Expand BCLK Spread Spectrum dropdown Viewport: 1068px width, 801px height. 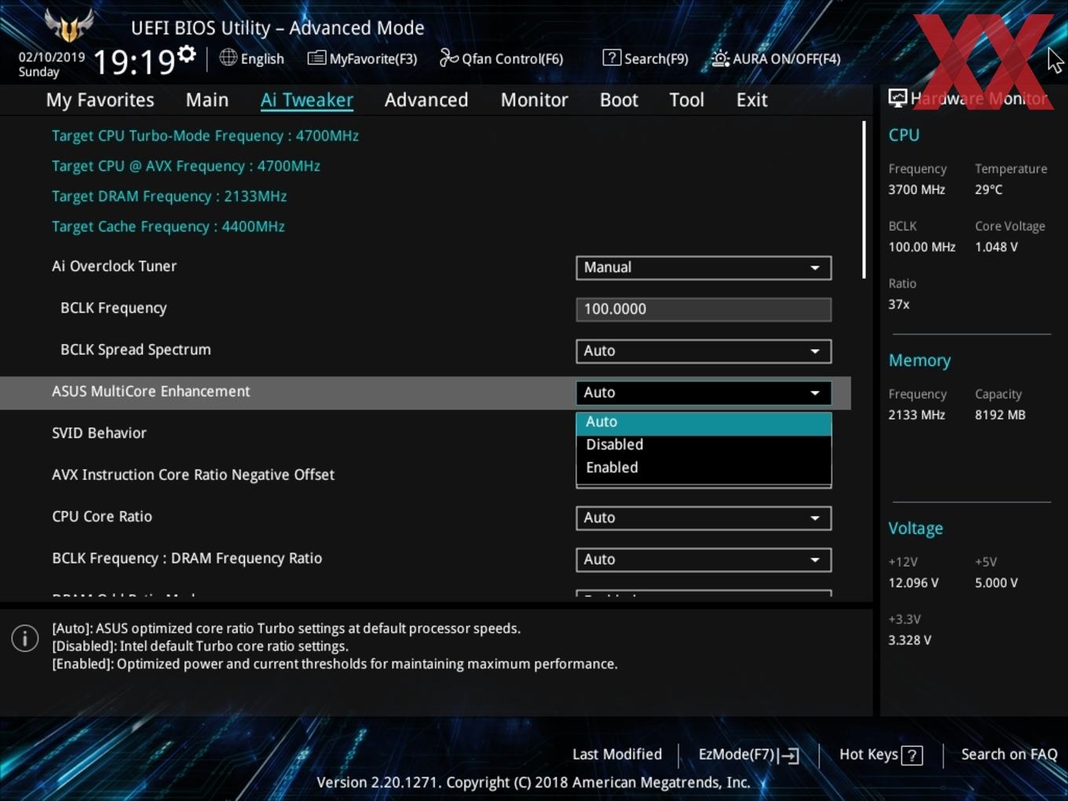coord(704,351)
